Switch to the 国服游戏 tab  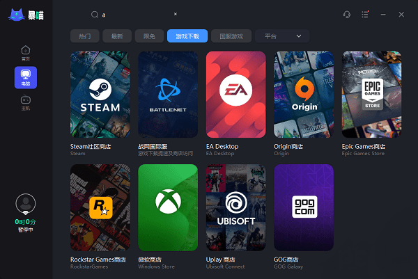coord(231,36)
